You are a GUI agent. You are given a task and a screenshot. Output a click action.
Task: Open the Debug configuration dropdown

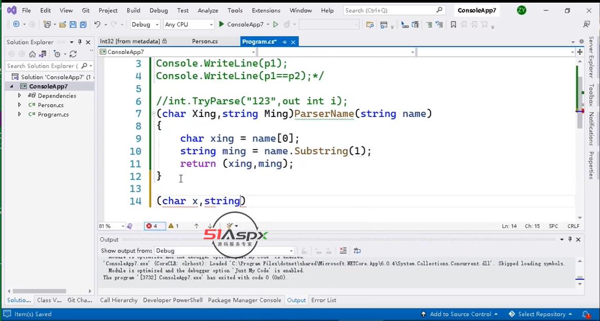(x=145, y=25)
